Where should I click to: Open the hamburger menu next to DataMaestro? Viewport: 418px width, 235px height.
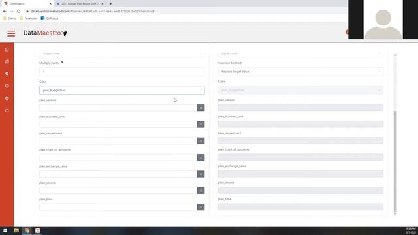tap(11, 33)
